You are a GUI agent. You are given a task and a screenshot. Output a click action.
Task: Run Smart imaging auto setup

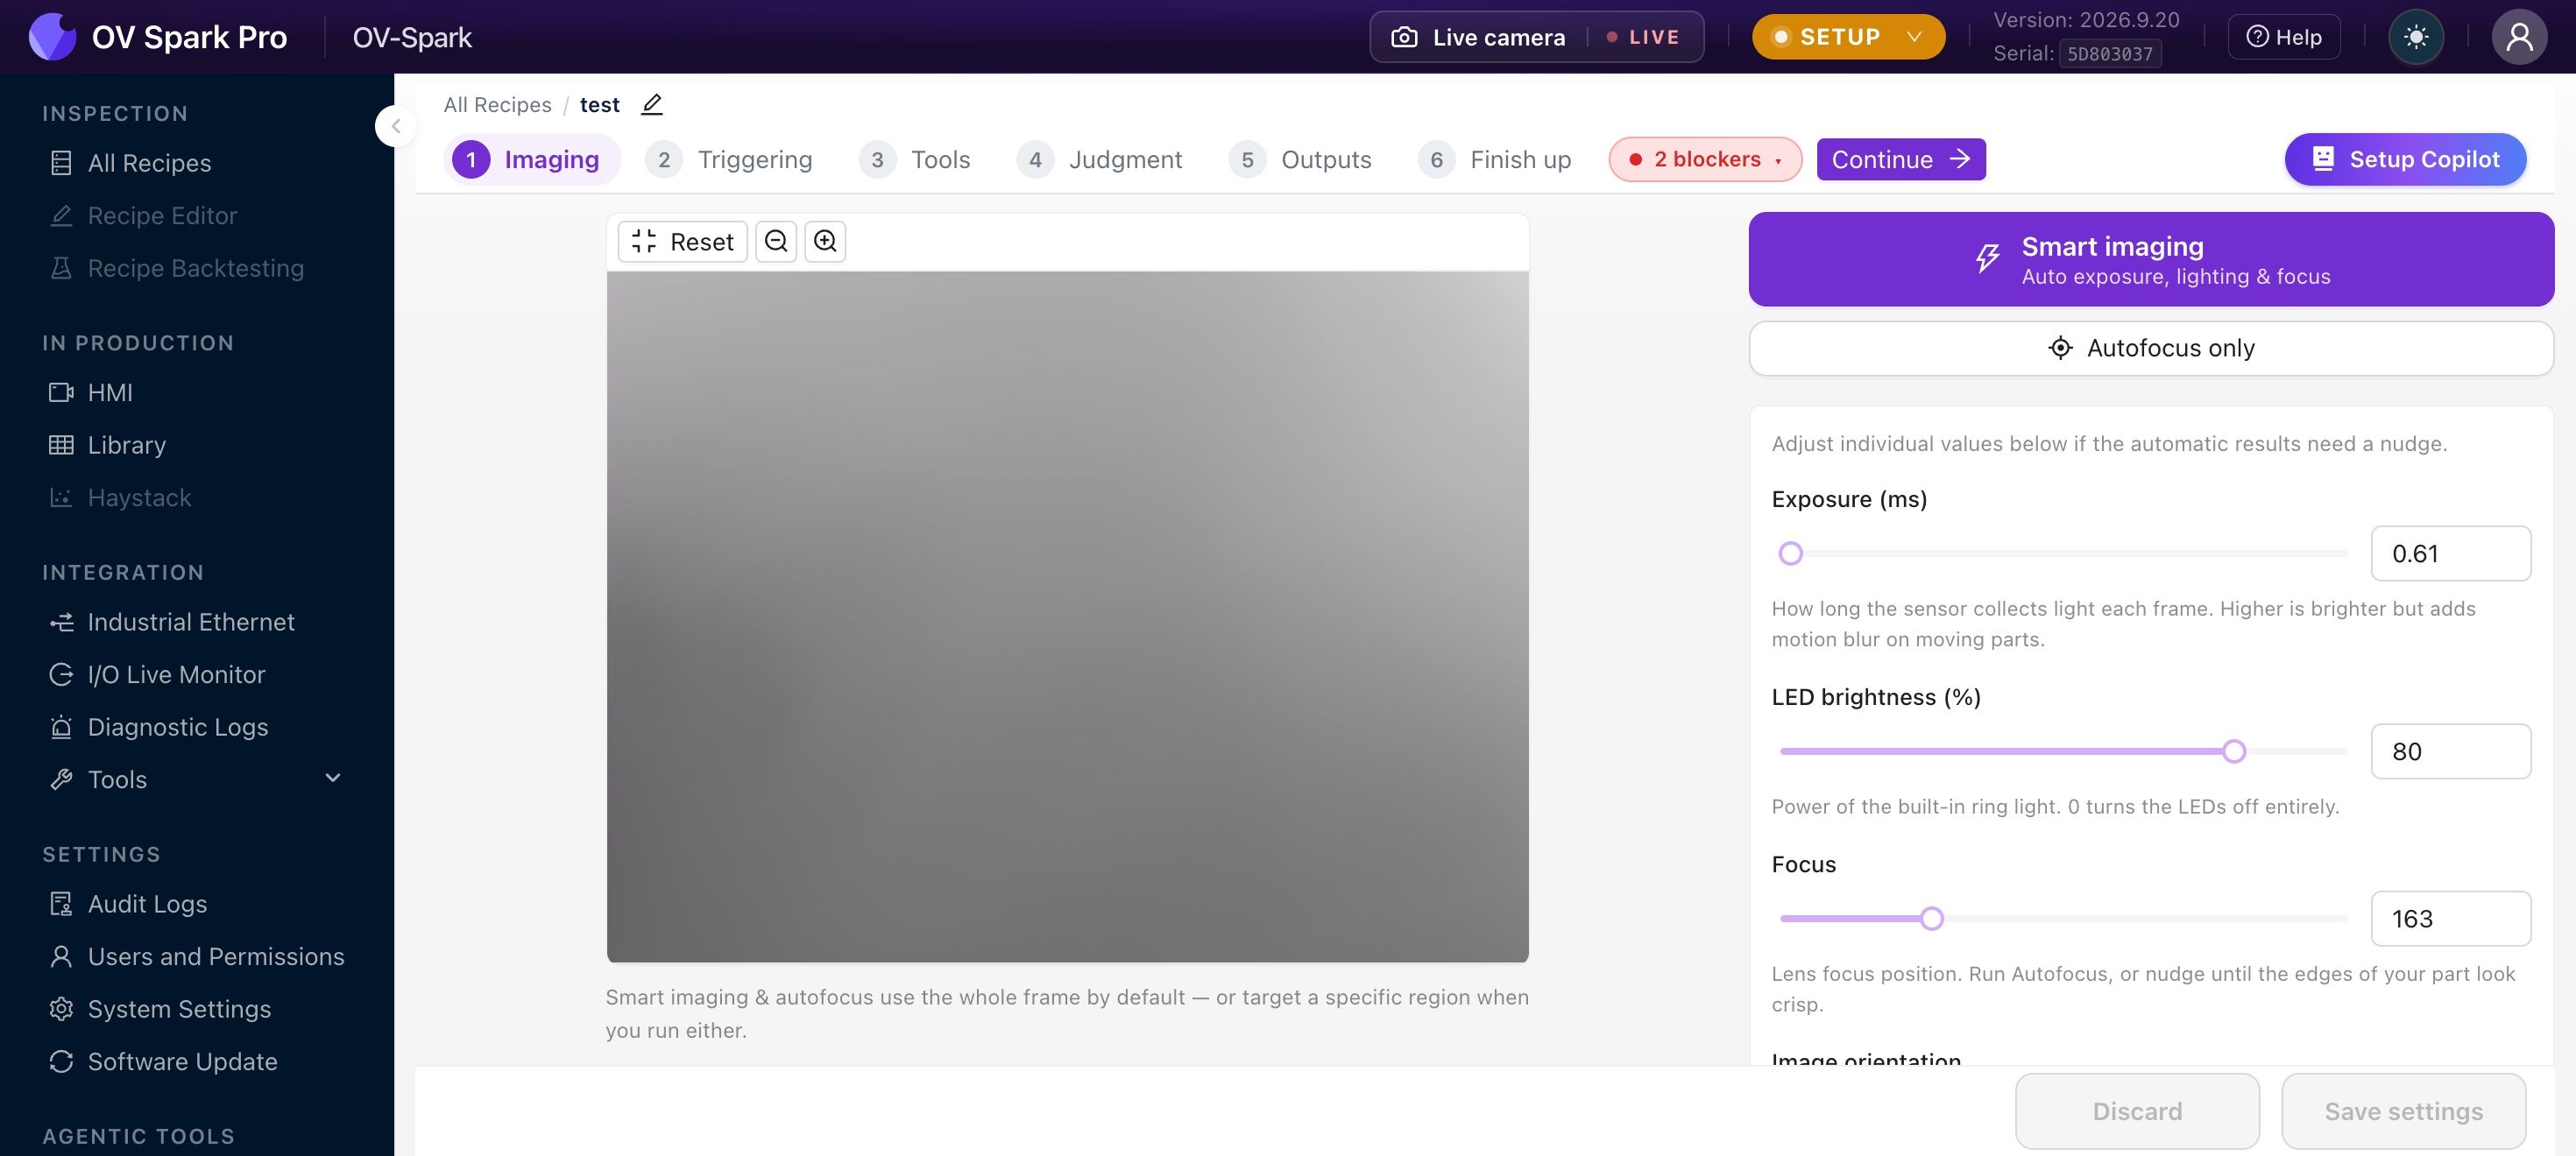point(2151,260)
